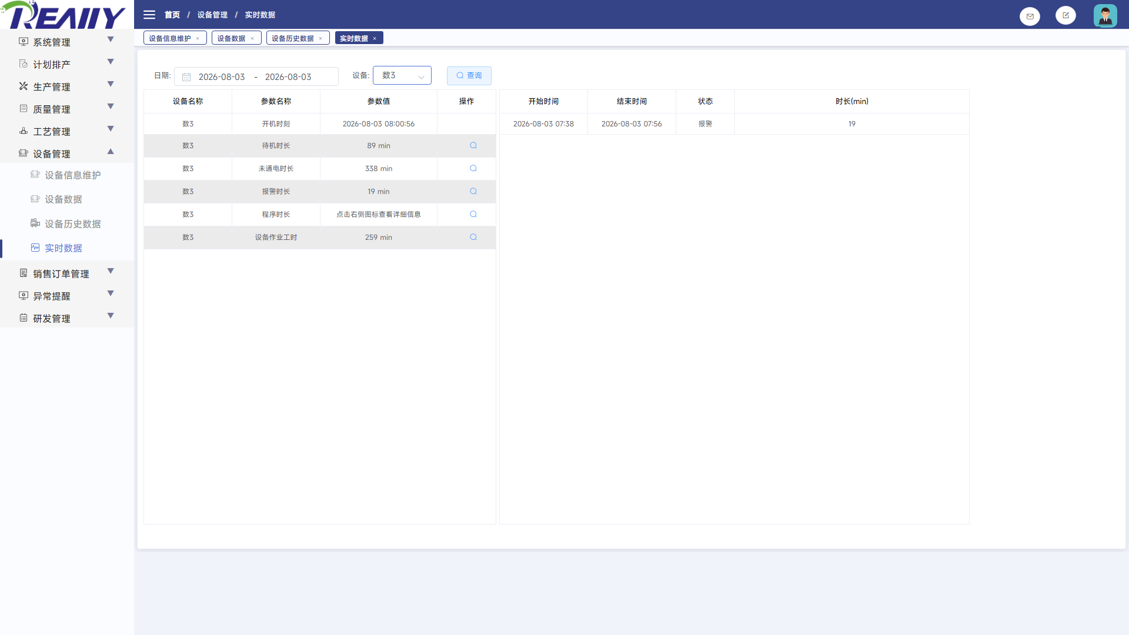Open the user avatar menu

(x=1105, y=16)
